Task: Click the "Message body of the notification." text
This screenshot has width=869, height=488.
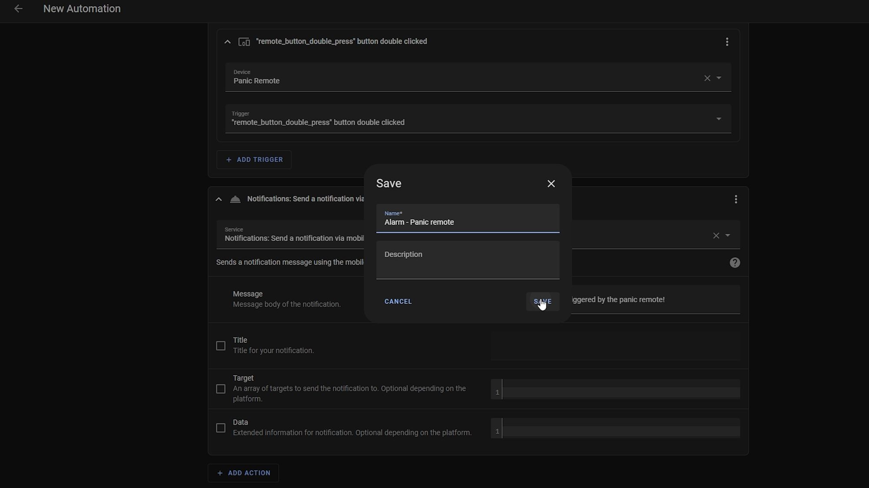Action: (287, 305)
